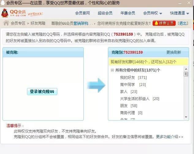Expand the 快捷通道 dropdown
The height and width of the screenshot is (154, 194).
(180, 13)
